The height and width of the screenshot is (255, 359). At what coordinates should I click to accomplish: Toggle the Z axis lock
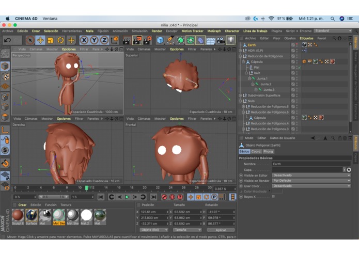pyautogui.click(x=104, y=40)
